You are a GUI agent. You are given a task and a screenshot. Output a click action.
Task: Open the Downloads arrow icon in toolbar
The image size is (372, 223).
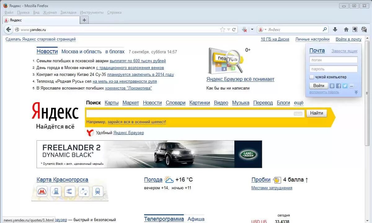(x=335, y=29)
